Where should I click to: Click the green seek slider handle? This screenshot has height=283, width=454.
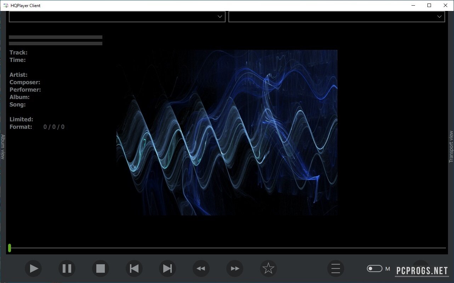(x=10, y=248)
